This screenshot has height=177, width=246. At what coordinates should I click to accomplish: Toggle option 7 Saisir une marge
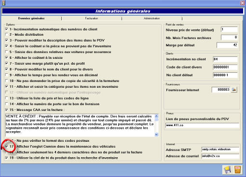click(7, 63)
